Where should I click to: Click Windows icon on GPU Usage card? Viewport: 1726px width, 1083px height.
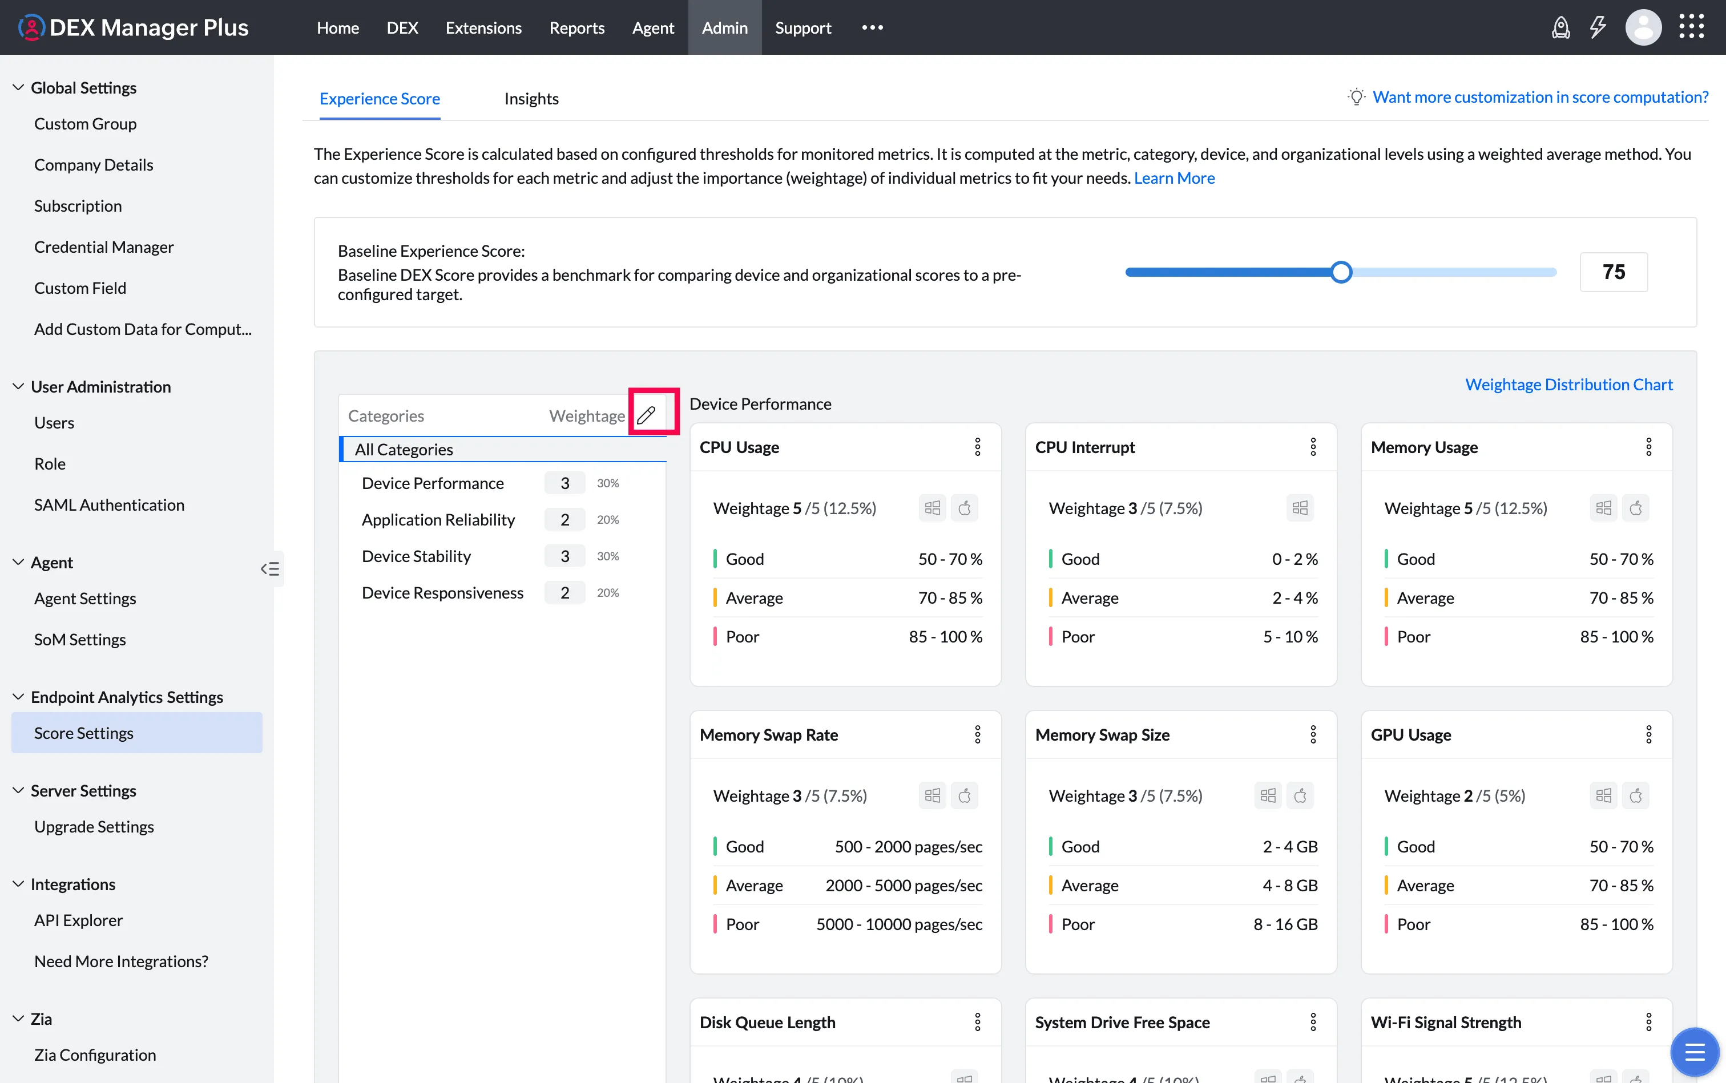(1603, 795)
